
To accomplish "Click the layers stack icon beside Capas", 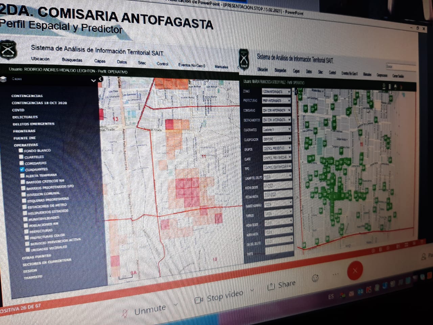I will click(x=3, y=79).
